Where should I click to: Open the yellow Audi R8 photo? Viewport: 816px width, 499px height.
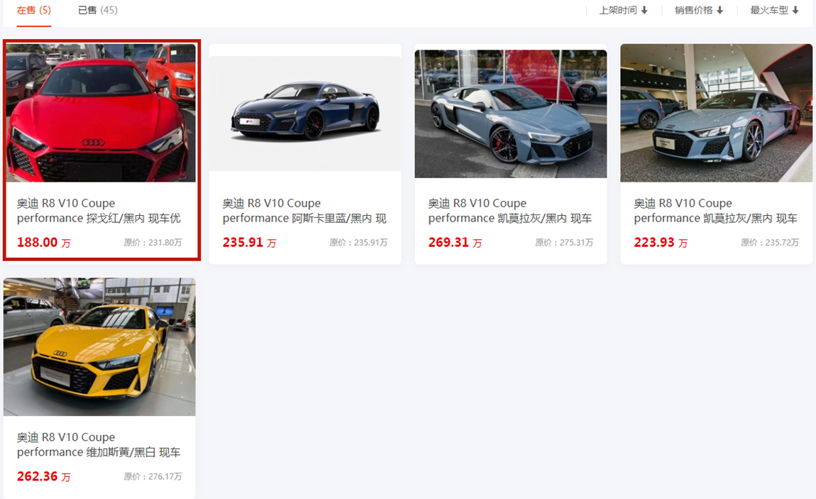(99, 346)
